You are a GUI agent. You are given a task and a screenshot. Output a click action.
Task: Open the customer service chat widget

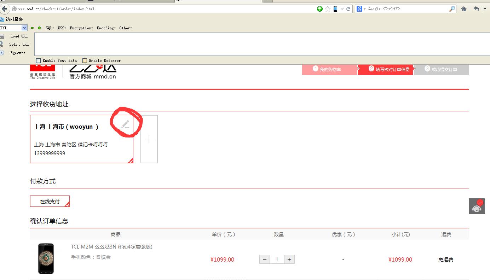point(477,206)
